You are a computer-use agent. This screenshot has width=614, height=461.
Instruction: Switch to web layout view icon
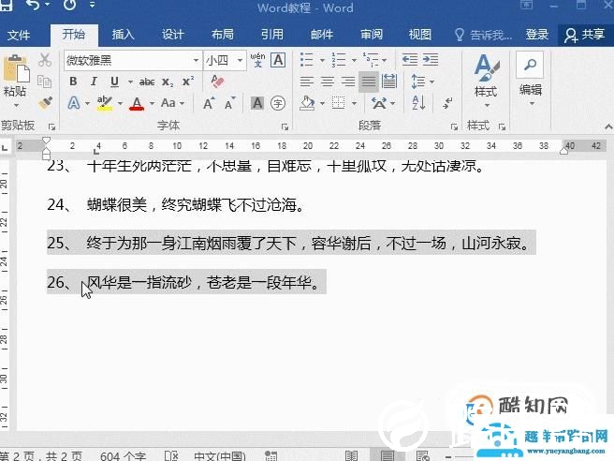(423, 456)
